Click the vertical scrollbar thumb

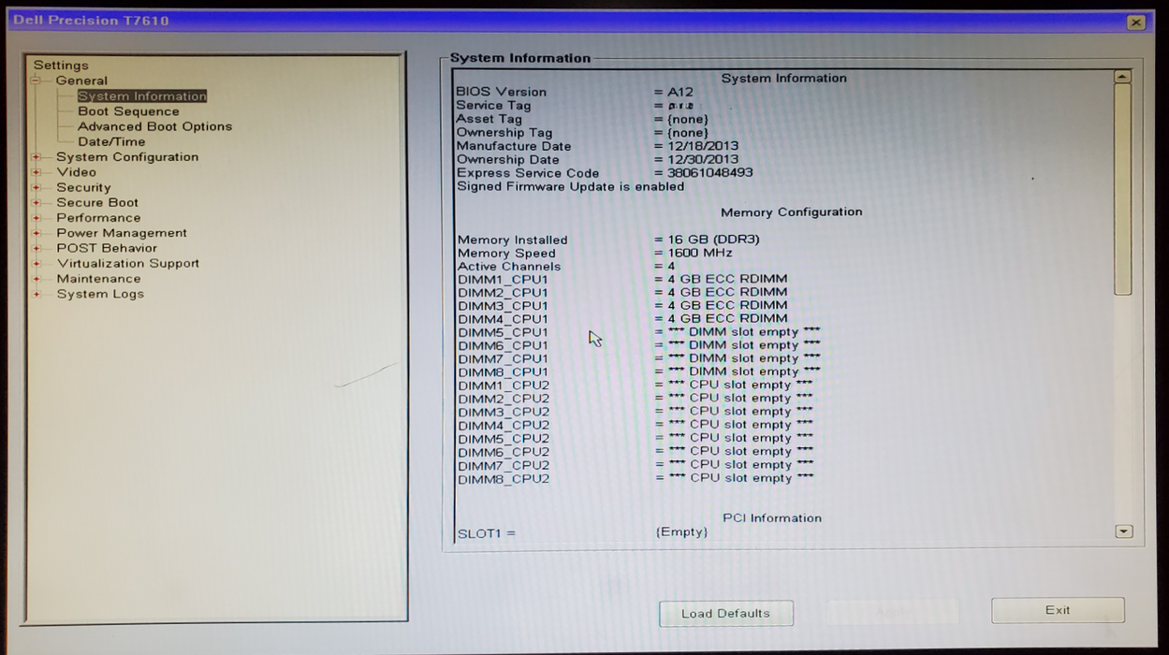click(1122, 187)
